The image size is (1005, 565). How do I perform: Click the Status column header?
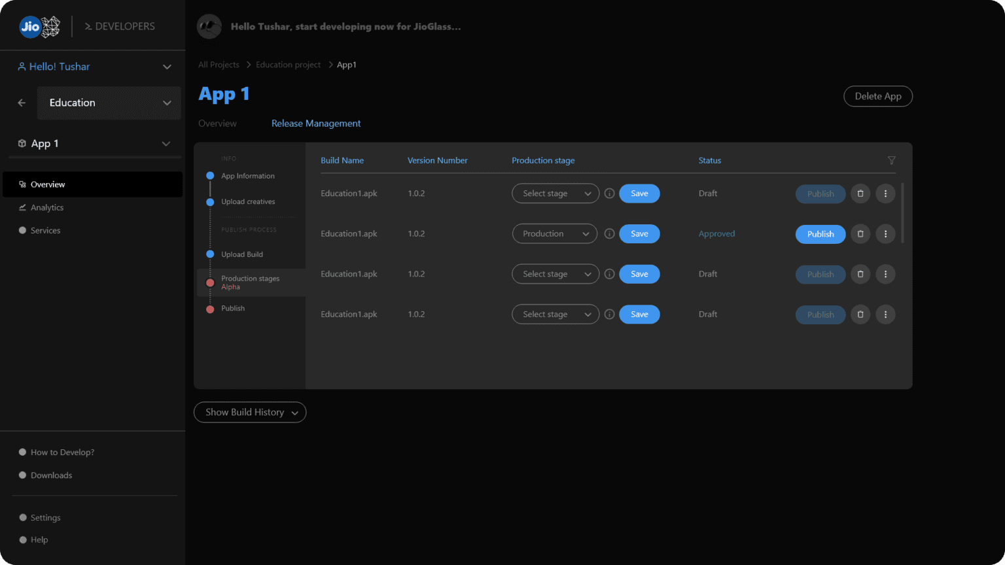(710, 160)
